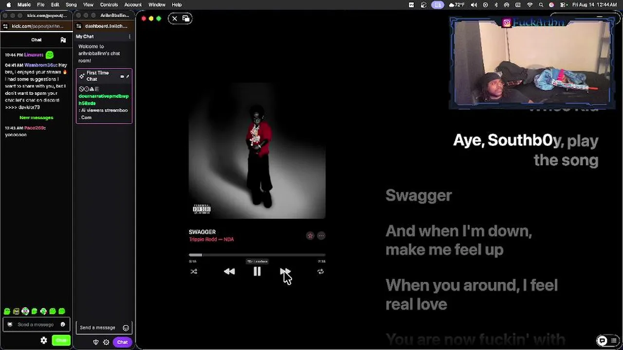Click the username dournarrativepmdbwph58xds in the Twitch chat

tap(104, 100)
